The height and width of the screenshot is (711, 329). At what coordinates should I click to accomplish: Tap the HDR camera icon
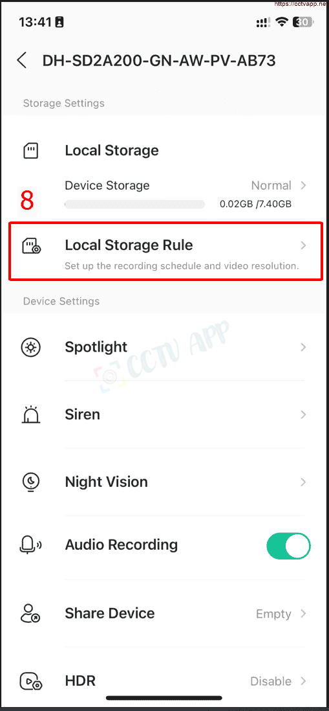[x=31, y=681]
